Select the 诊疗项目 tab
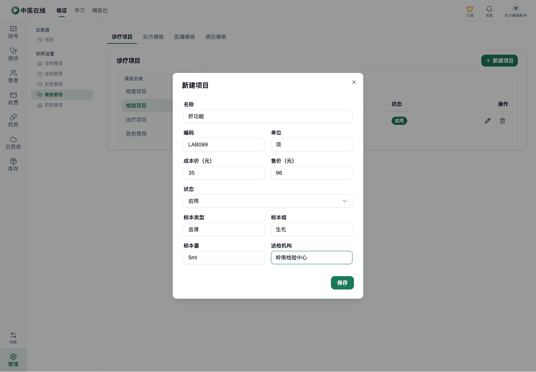Image resolution: width=536 pixels, height=372 pixels. click(x=122, y=37)
